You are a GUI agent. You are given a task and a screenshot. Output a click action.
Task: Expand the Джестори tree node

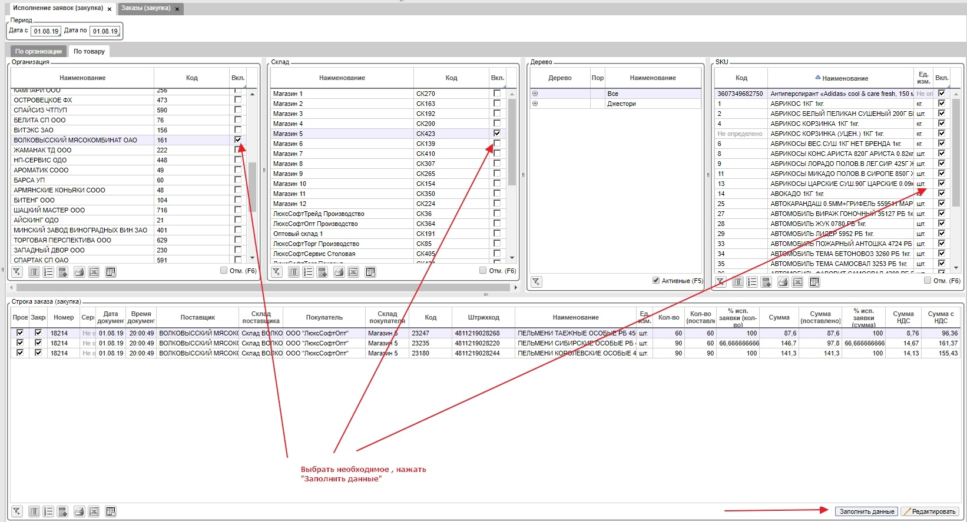coord(535,104)
